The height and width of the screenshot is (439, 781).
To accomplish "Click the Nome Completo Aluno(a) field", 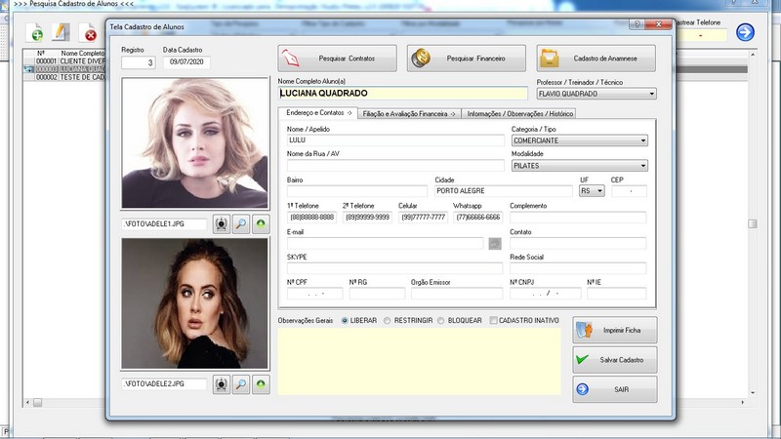I will click(x=402, y=93).
